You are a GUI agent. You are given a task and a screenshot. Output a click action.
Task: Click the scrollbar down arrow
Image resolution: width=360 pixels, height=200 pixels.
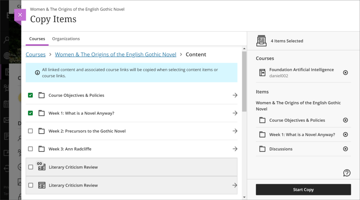[244, 197]
